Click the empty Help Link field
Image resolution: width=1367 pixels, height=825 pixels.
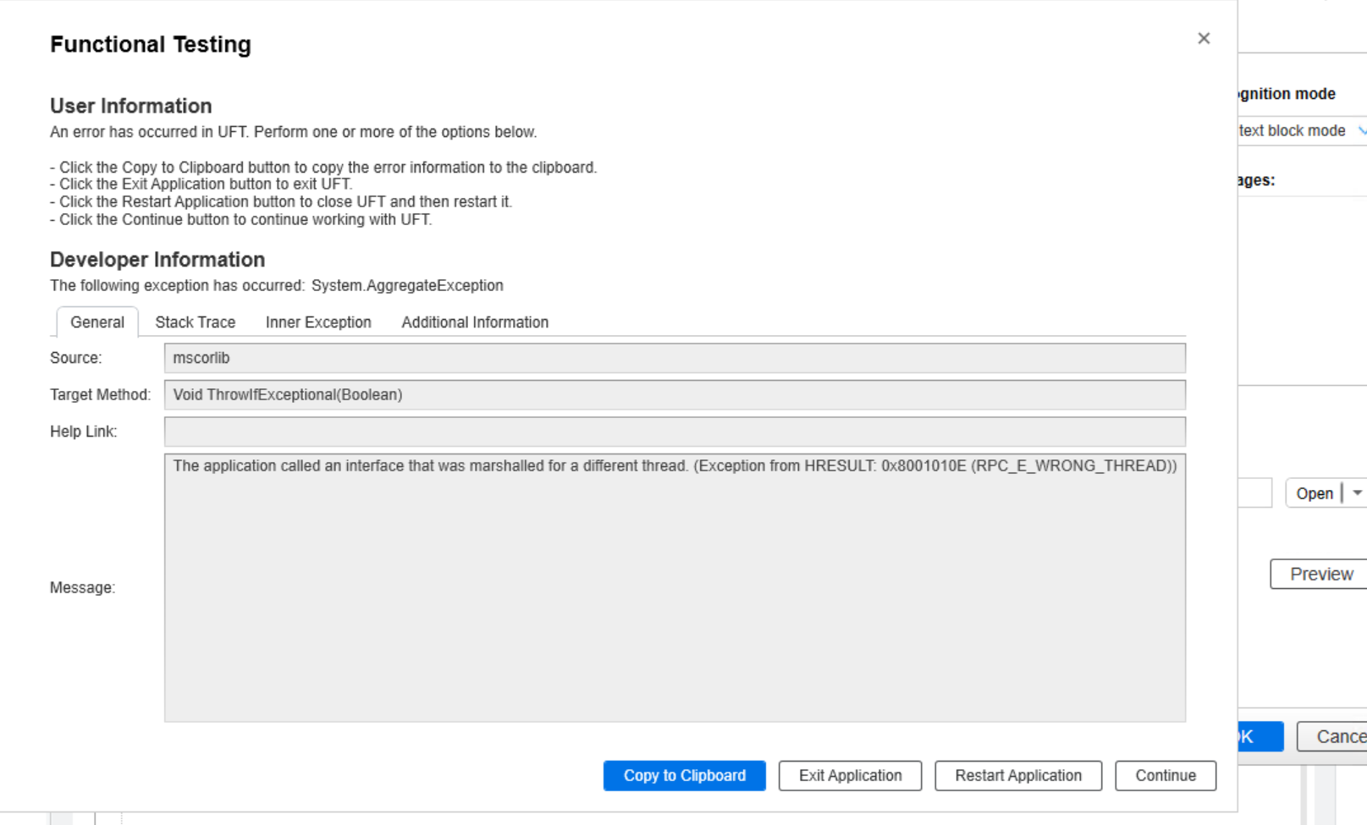675,432
